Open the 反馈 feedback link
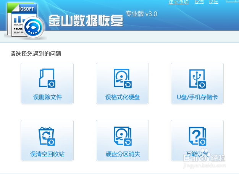Image resolution: width=239 pixels, height=174 pixels. 199,2
